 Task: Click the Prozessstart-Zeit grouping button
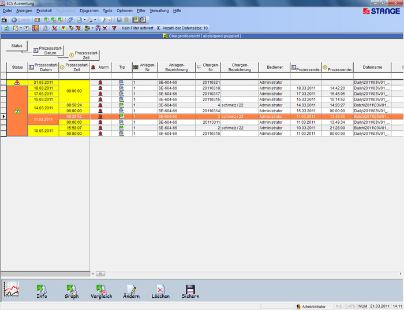click(x=84, y=55)
